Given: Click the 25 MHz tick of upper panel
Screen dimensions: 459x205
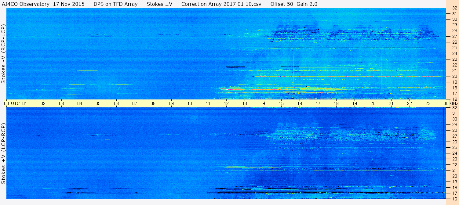Looking at the screenshot, I should [454, 48].
